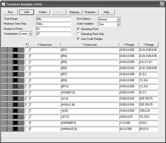
Task: Click the Time Range input field
Action: (53, 19)
